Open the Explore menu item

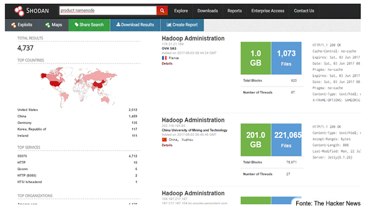tap(181, 10)
